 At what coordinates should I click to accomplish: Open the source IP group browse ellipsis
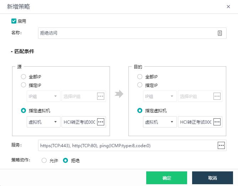tap(100, 96)
